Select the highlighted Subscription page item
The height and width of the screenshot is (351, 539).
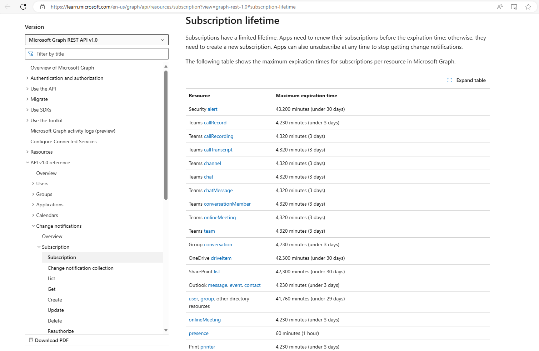pyautogui.click(x=103, y=257)
